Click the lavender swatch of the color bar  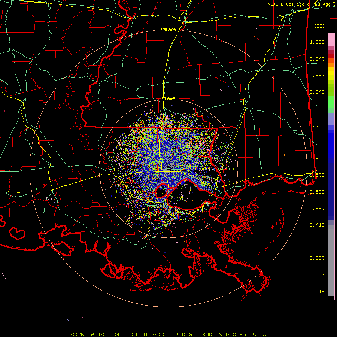pos(331,119)
